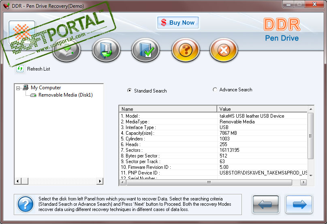Select My Computer in the tree
This screenshot has height=224, width=327.
pyautogui.click(x=46, y=88)
